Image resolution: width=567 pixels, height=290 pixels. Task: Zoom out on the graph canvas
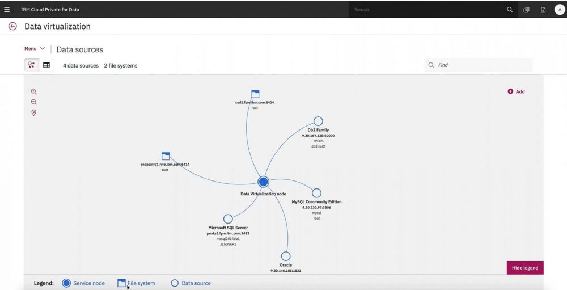click(33, 102)
